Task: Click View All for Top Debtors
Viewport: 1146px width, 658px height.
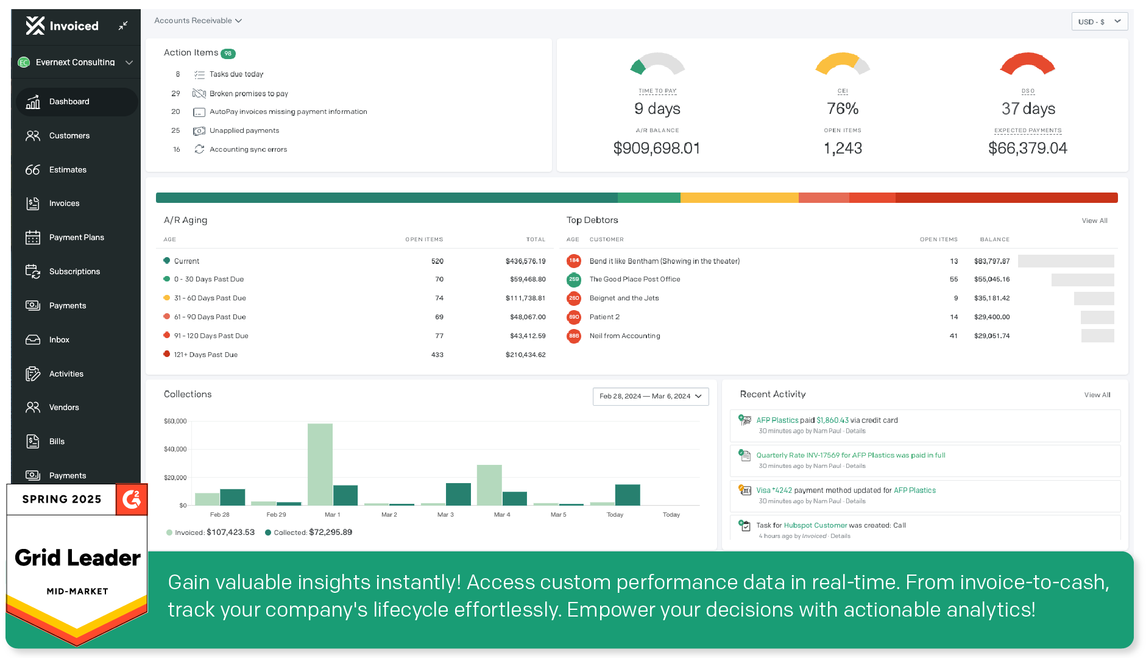Action: pos(1094,221)
